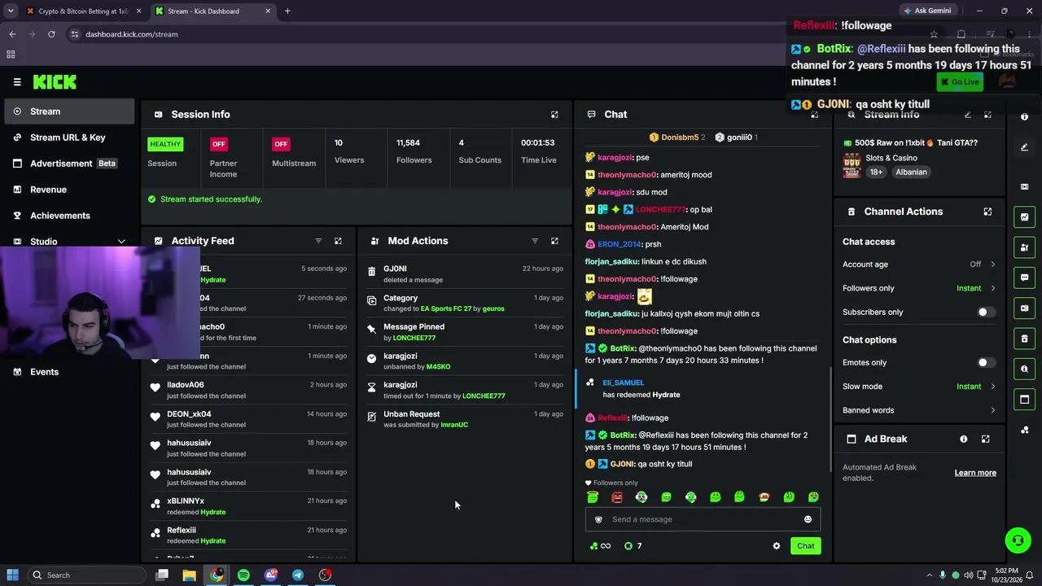Expand the Session Info panel

tap(554, 115)
